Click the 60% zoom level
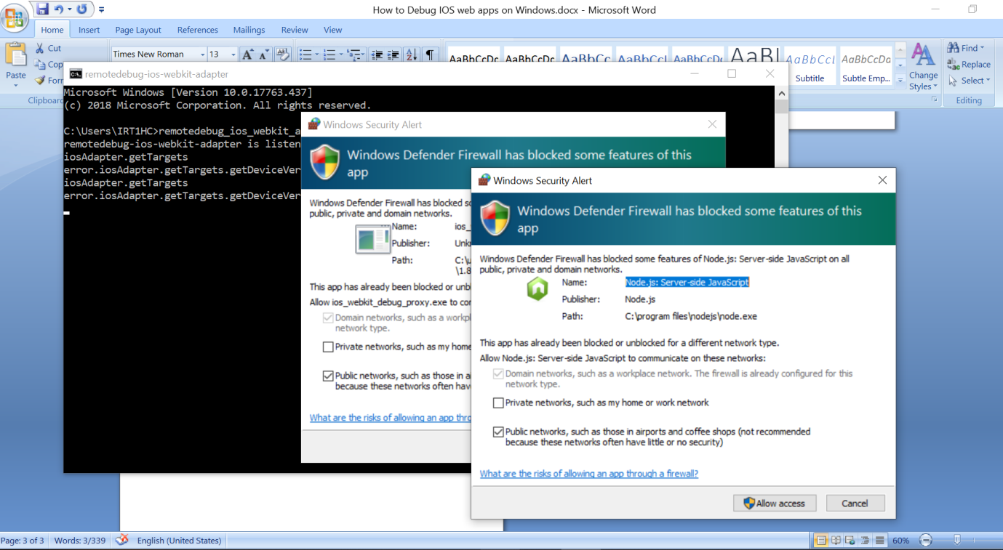Viewport: 1003px width, 550px height. coord(900,541)
